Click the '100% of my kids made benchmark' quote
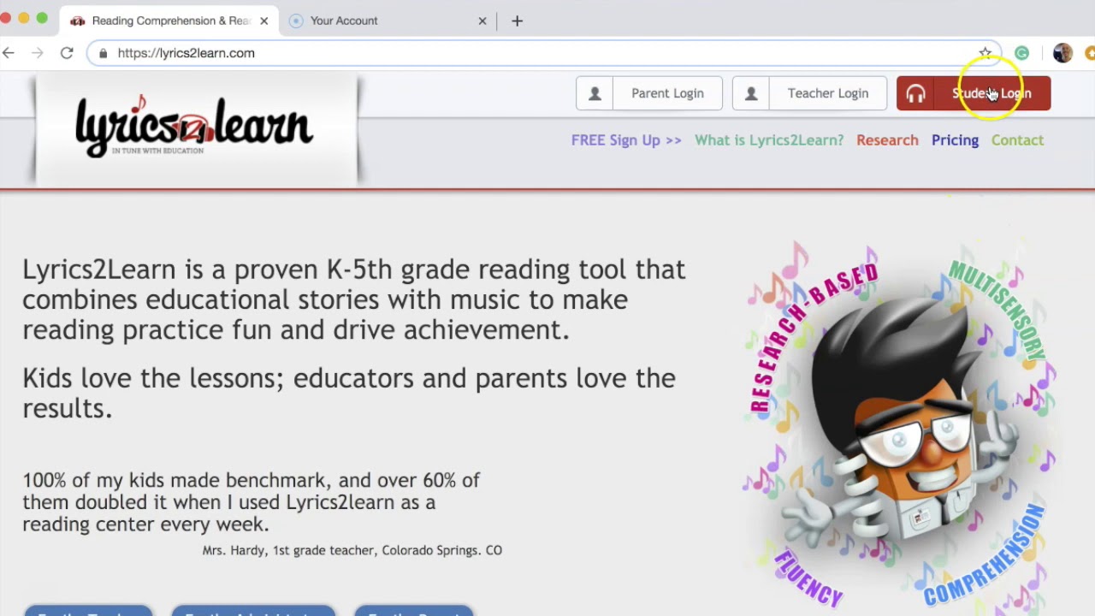The width and height of the screenshot is (1095, 616). tap(252, 502)
